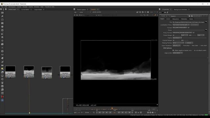Viewport: 210px width, 118px height.
Task: Open the Format dropdown in Read properties
Action: coord(180,28)
